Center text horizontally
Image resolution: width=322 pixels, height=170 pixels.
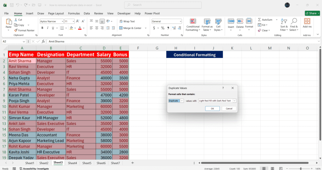(97, 28)
